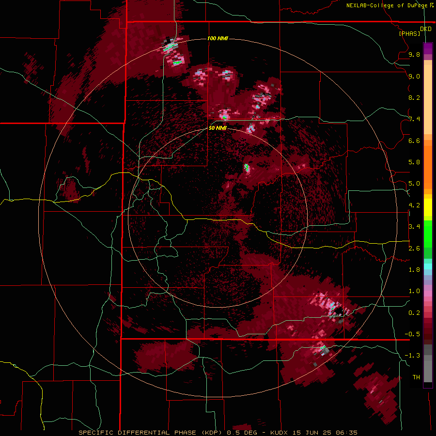This screenshot has width=436, height=436.
Task: Click the 9.8 scale value
Action: coord(414,55)
